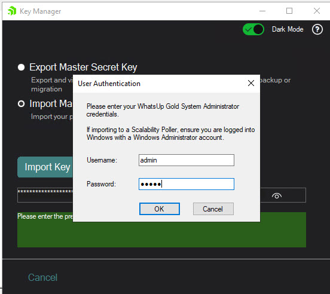This screenshot has width=330, height=294.
Task: Click the 'If importing to a Scalability Poller' note
Action: coord(171,133)
